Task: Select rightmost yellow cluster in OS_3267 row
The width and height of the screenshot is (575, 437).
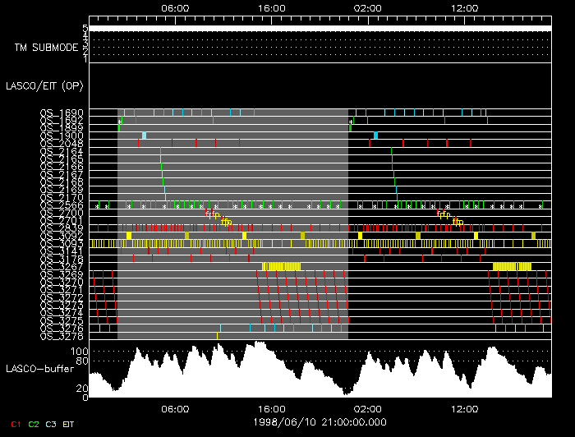Action: point(513,266)
